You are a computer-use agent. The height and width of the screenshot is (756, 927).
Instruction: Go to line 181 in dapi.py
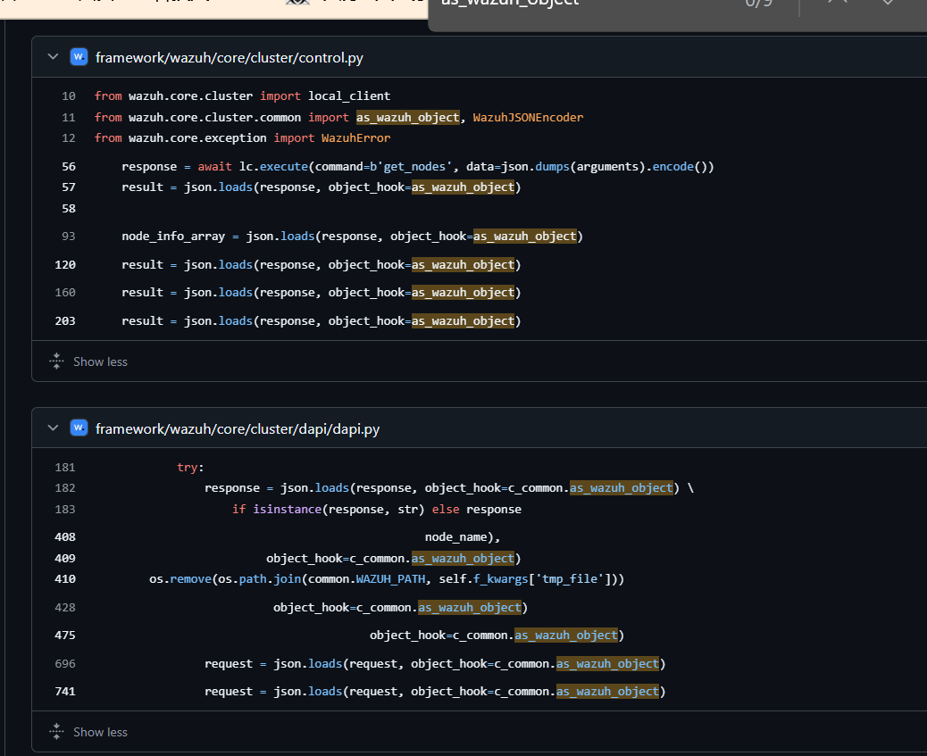pos(65,467)
